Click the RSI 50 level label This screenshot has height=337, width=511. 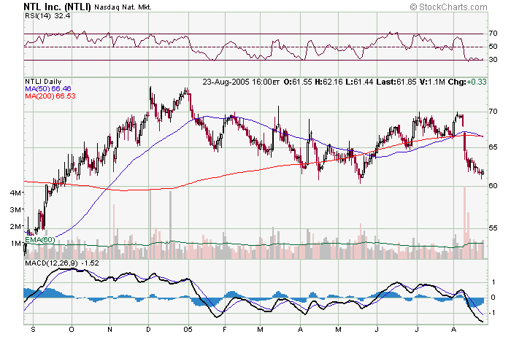point(493,47)
